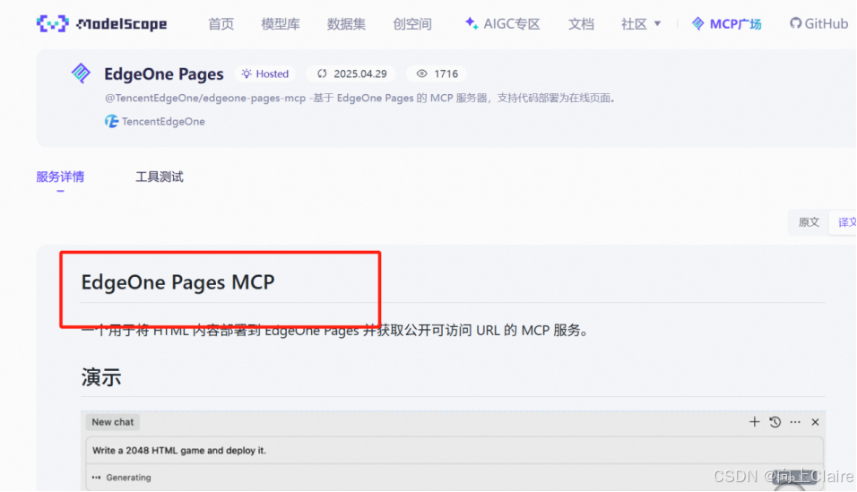This screenshot has width=857, height=492.
Task: Select the 服务详情 tab
Action: (60, 177)
